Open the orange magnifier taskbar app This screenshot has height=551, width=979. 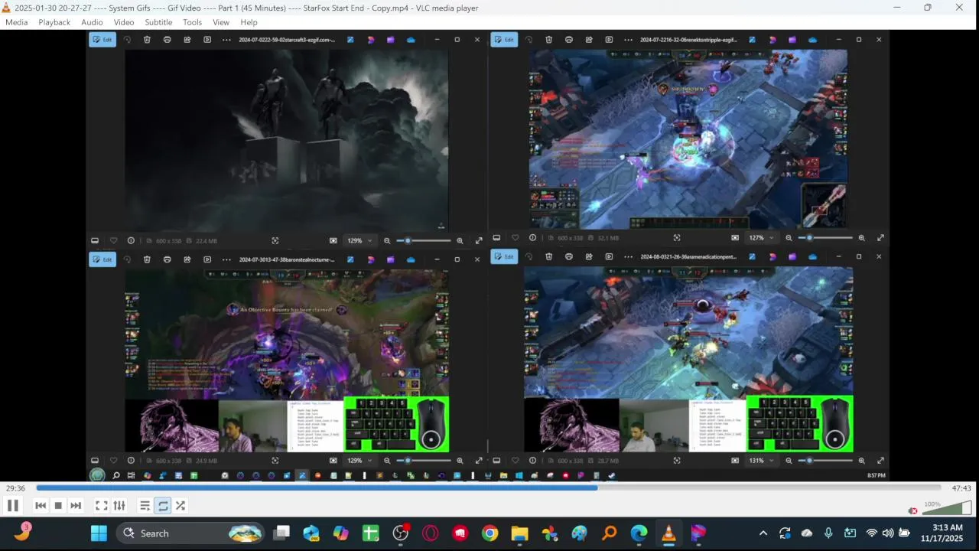point(609,533)
